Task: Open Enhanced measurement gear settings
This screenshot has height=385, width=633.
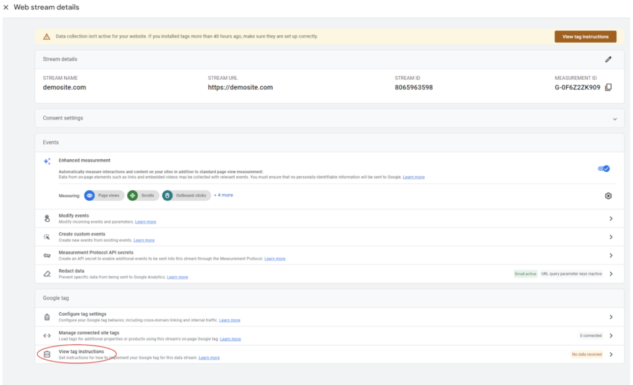Action: 608,196
